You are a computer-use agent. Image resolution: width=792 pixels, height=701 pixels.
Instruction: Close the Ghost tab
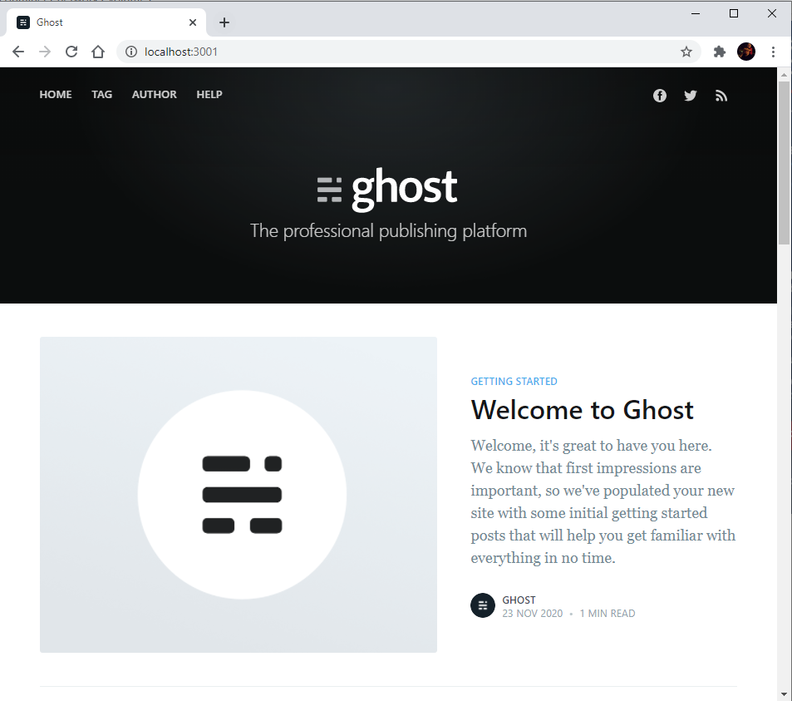(x=193, y=22)
